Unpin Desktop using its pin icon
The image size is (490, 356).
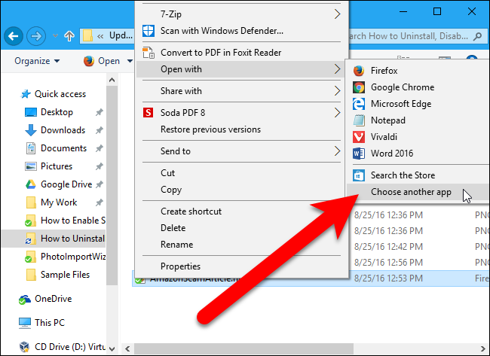click(x=99, y=112)
